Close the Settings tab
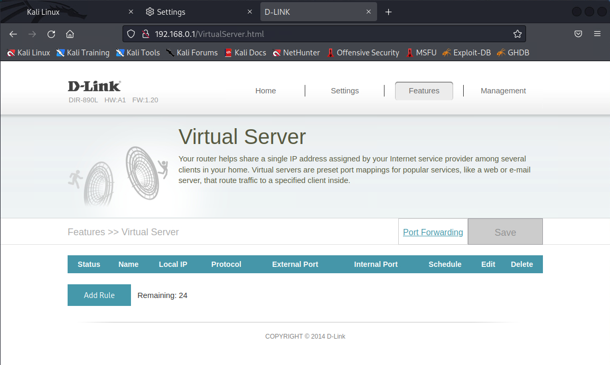The width and height of the screenshot is (610, 365). [250, 12]
